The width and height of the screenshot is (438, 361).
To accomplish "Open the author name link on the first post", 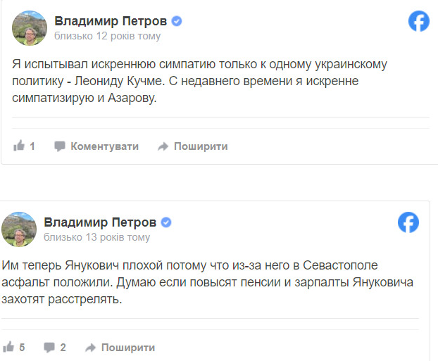I will pos(112,21).
